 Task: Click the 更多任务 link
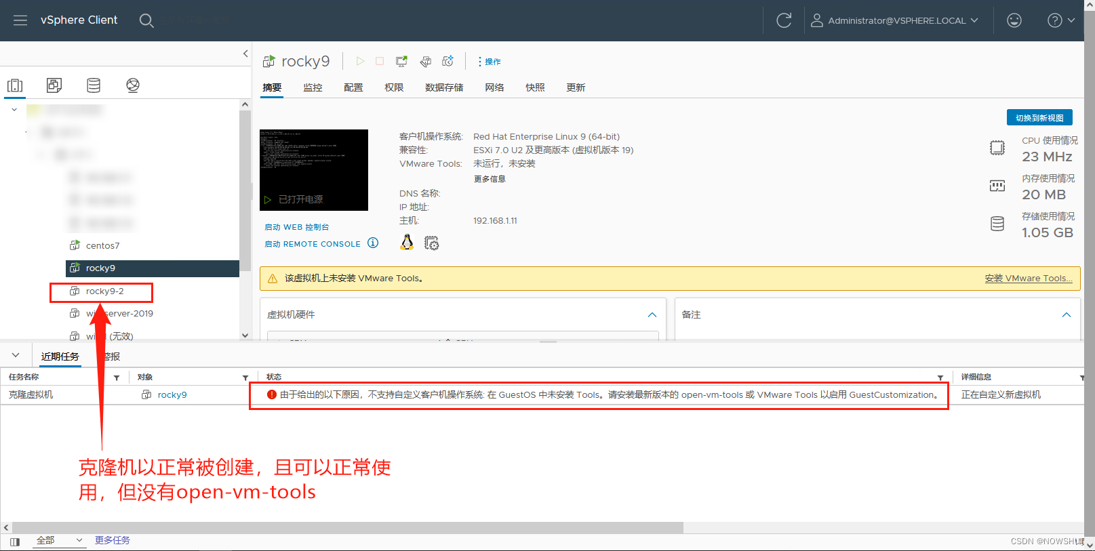pyautogui.click(x=113, y=540)
